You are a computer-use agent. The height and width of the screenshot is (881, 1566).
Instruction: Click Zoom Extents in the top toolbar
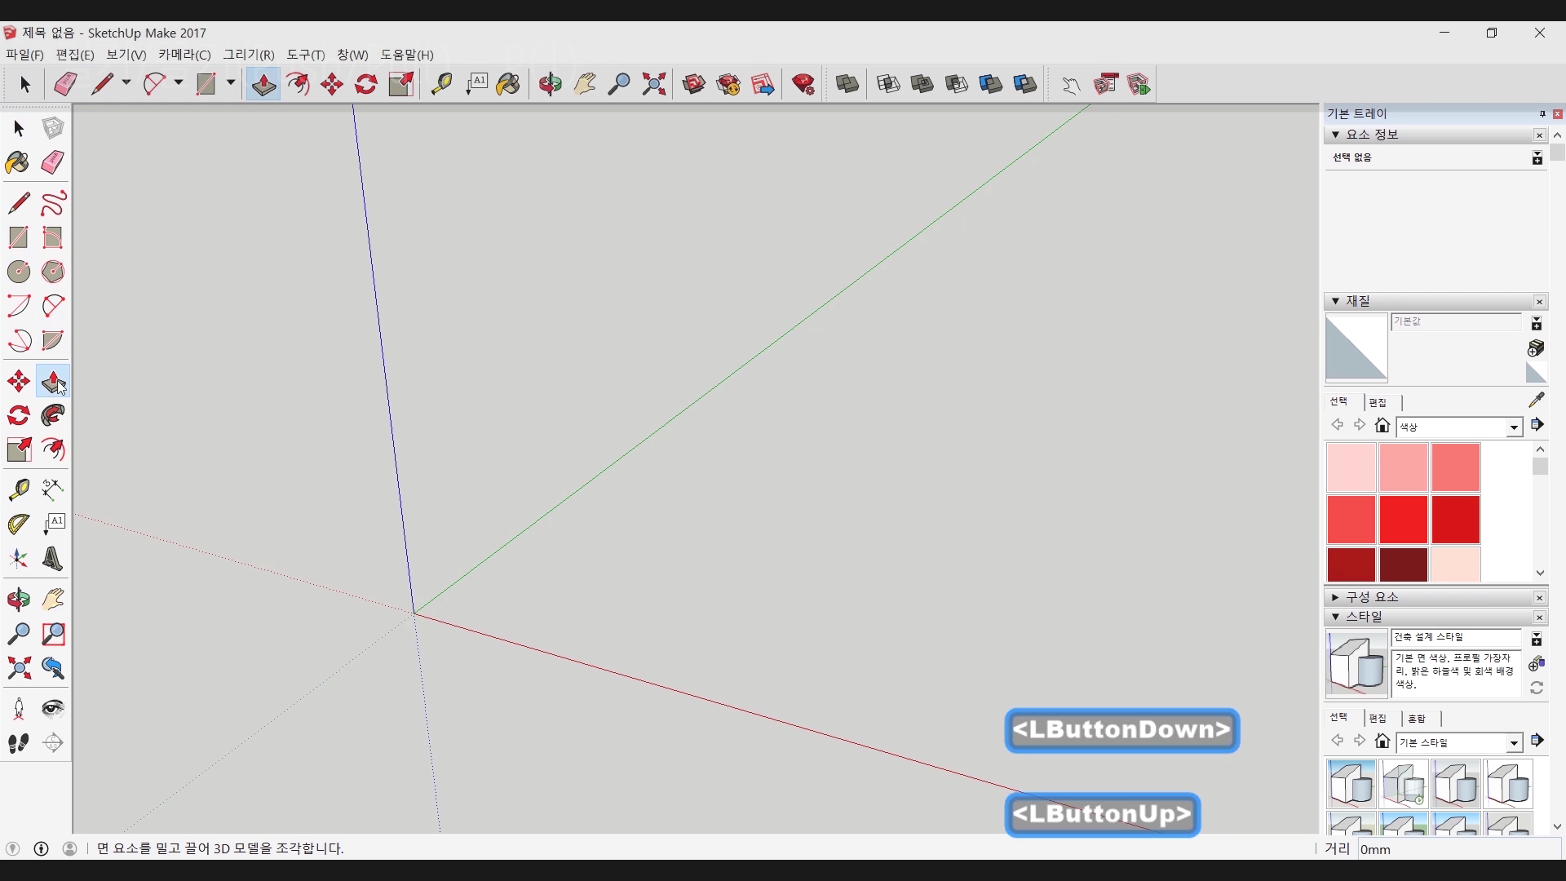point(653,84)
